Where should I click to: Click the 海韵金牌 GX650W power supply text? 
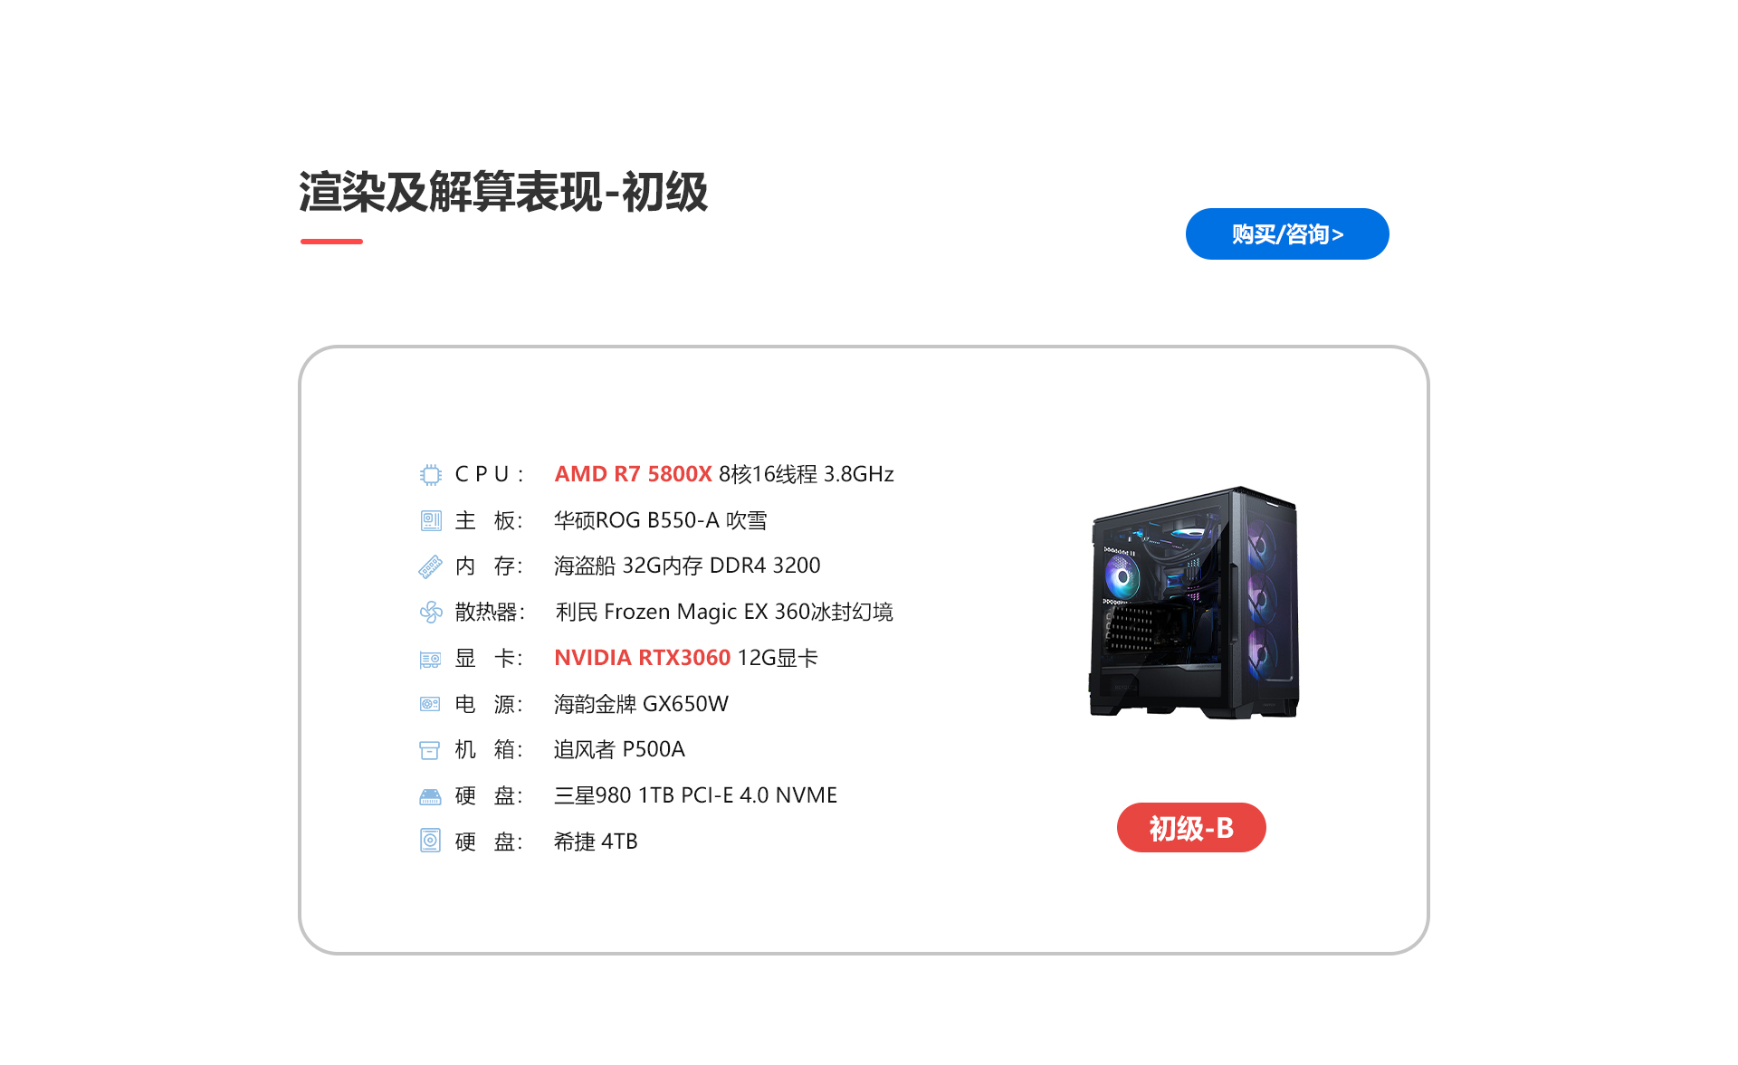tap(642, 704)
